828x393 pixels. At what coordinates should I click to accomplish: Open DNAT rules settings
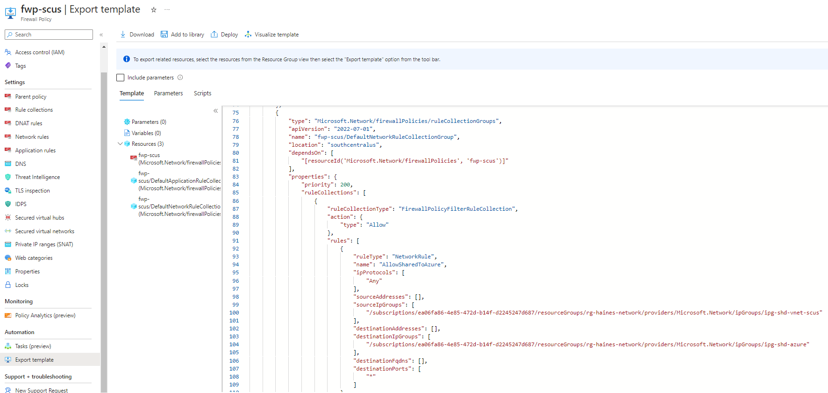pos(29,123)
